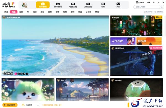Switch to the 游戏 games tab

tap(72, 12)
